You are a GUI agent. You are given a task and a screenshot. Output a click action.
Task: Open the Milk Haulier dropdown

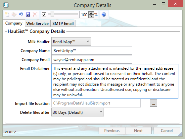click(71, 41)
